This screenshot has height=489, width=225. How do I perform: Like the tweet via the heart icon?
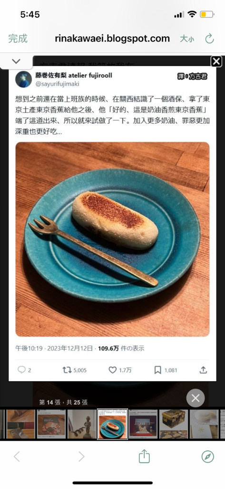point(112,370)
